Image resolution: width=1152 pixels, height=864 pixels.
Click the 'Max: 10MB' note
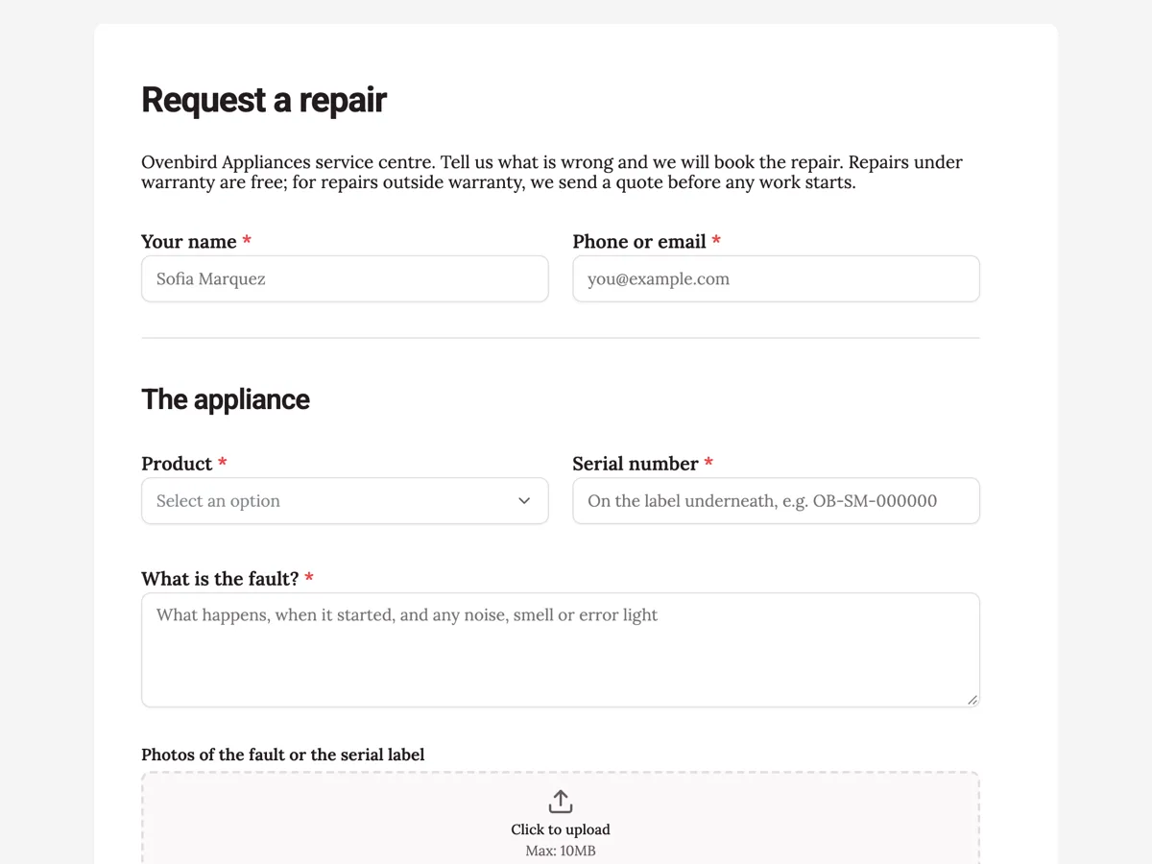point(561,851)
